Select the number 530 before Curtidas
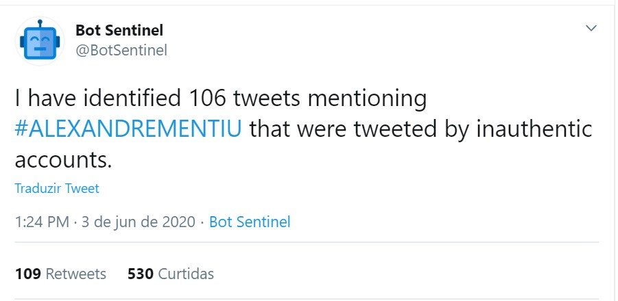 [x=141, y=274]
